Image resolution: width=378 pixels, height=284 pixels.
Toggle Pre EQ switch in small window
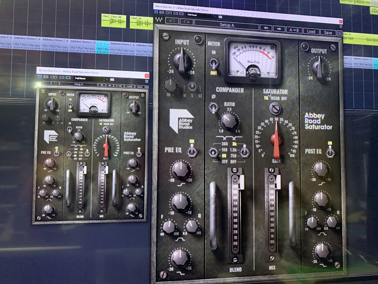57,152
